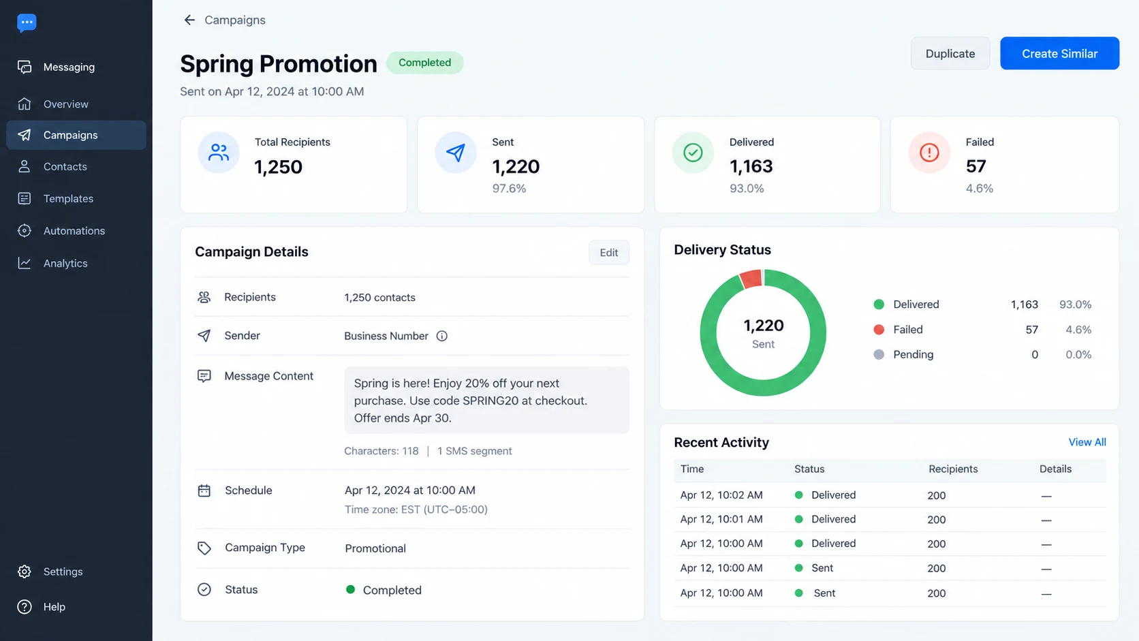Click the chat bubble app logo
1139x641 pixels.
click(x=27, y=22)
